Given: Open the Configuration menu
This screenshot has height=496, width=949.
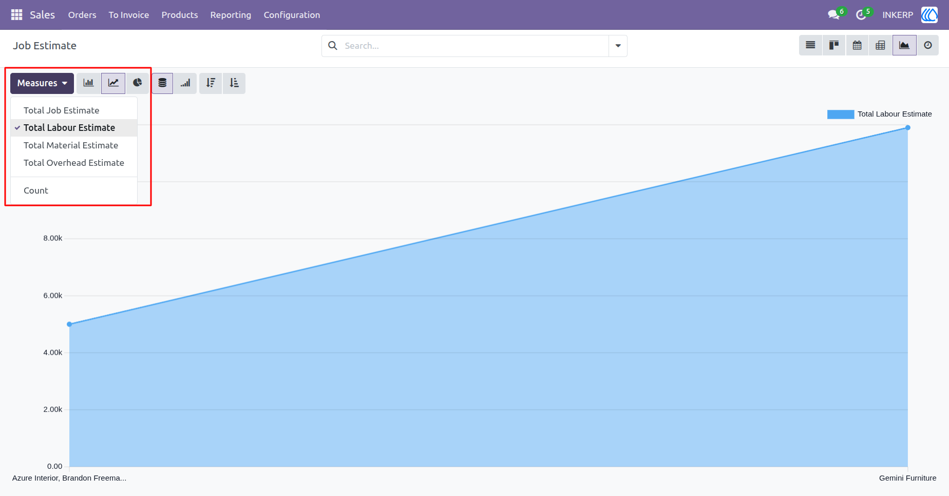Looking at the screenshot, I should [x=292, y=15].
